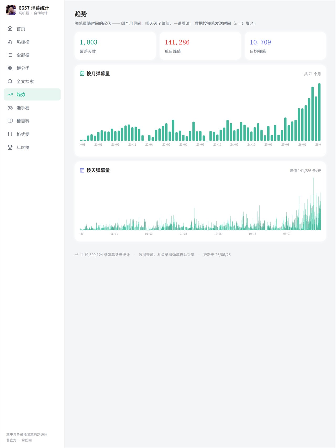The image size is (336, 448).
Task: Click the 6657 弹幕统计 site title
Action: click(x=34, y=8)
